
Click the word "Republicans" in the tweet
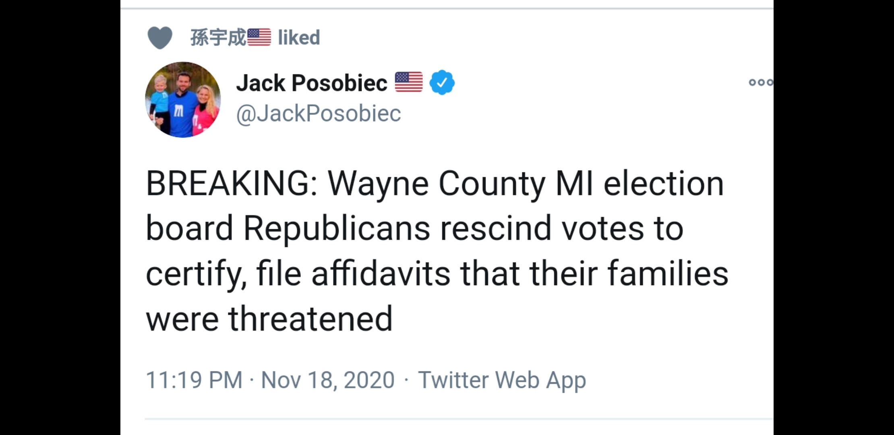tap(337, 228)
